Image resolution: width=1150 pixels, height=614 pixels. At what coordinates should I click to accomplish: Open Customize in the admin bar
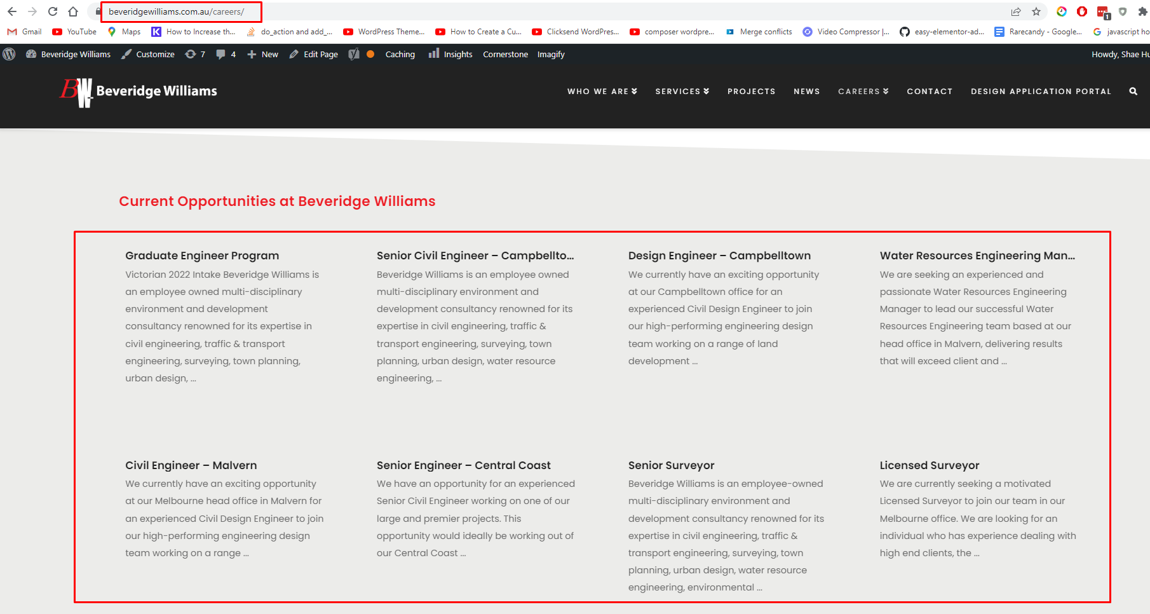[x=148, y=54]
